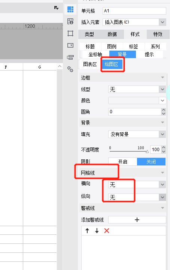This screenshot has width=170, height=270.
Task: Open the 图例 style tab
Action: [112, 46]
